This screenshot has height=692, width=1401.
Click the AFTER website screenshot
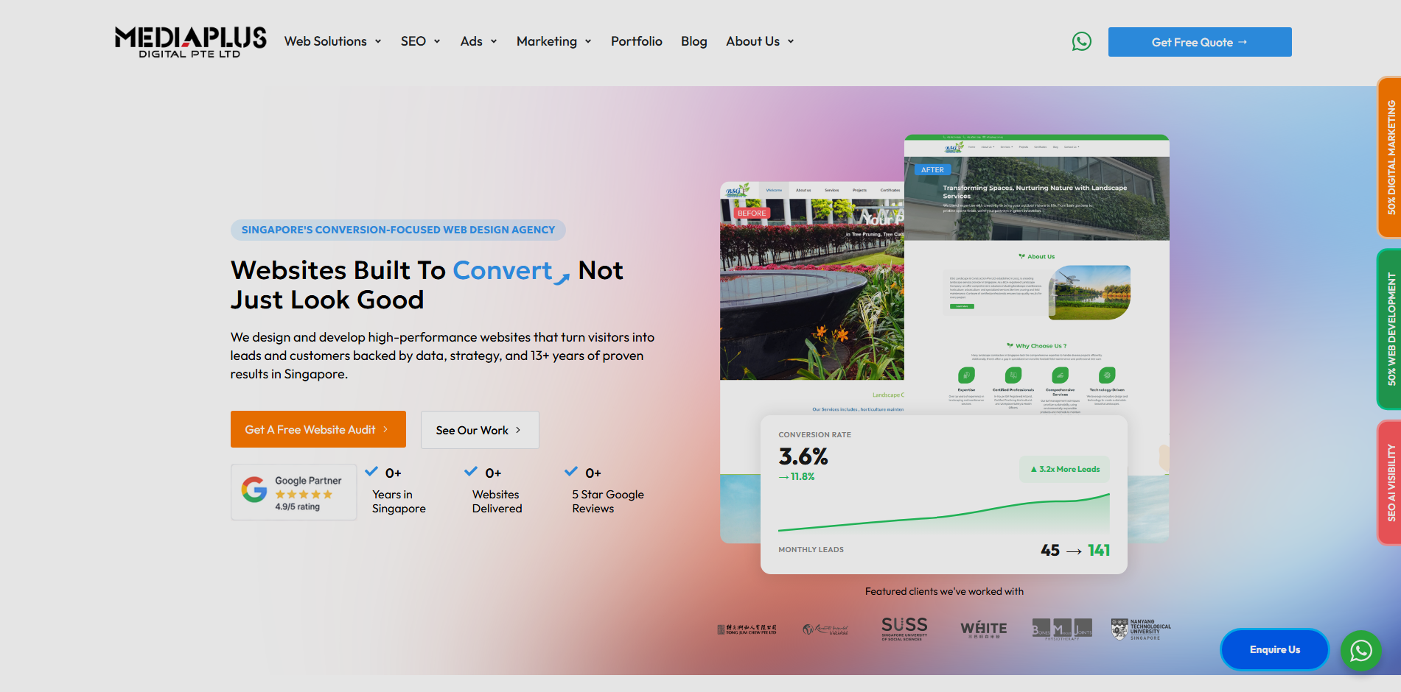[1037, 275]
